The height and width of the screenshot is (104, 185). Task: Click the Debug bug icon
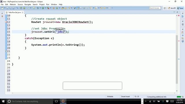pyautogui.click(x=38, y=8)
